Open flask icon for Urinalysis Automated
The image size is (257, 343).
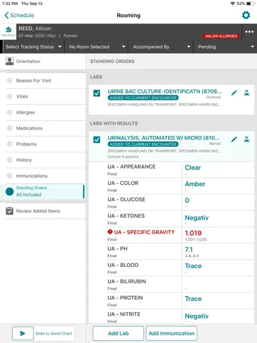tap(247, 139)
